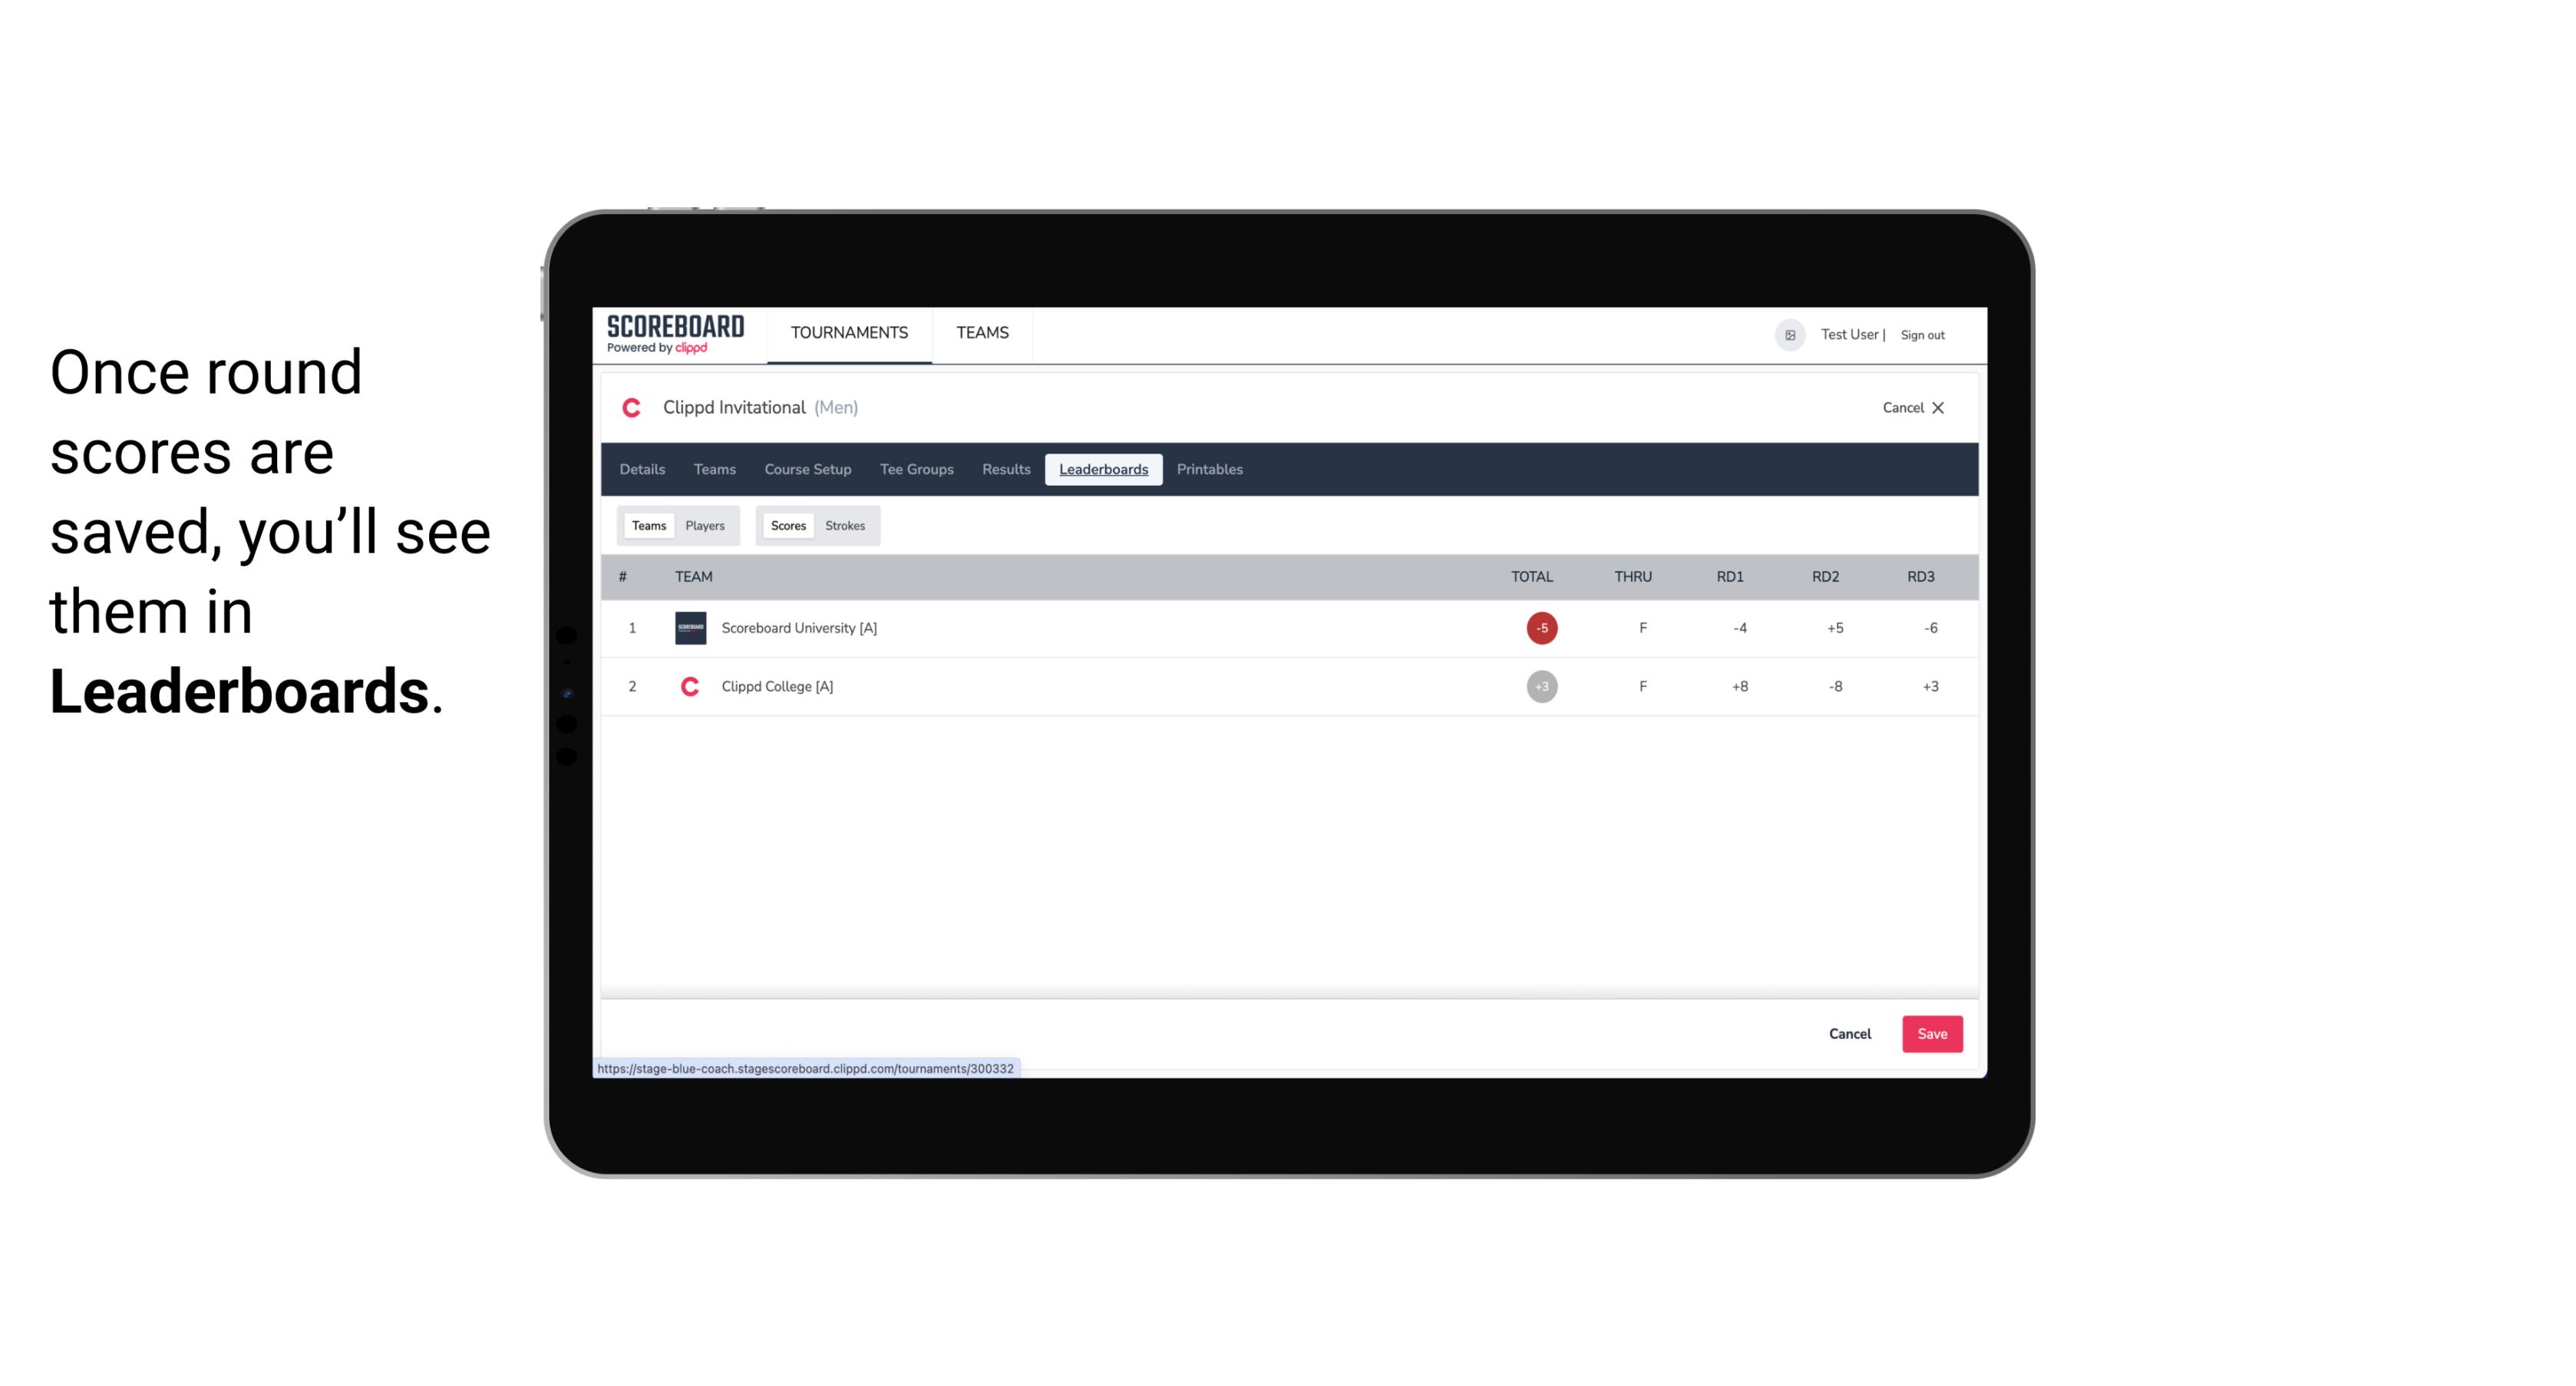Navigate to Course Setup tab
The image size is (2576, 1386).
pyautogui.click(x=809, y=470)
